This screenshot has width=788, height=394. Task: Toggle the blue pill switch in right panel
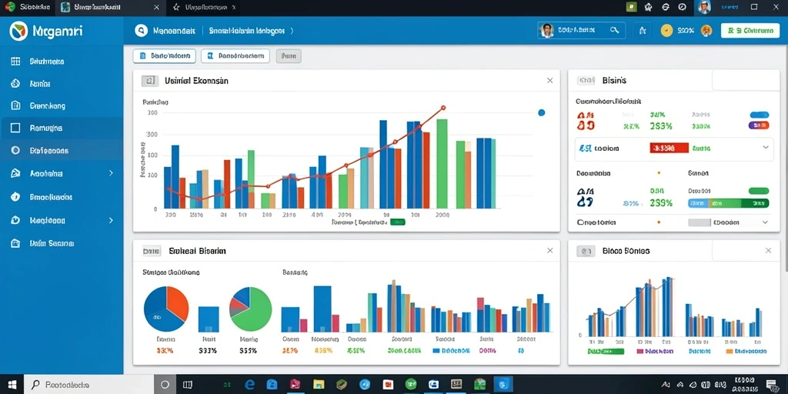759,115
